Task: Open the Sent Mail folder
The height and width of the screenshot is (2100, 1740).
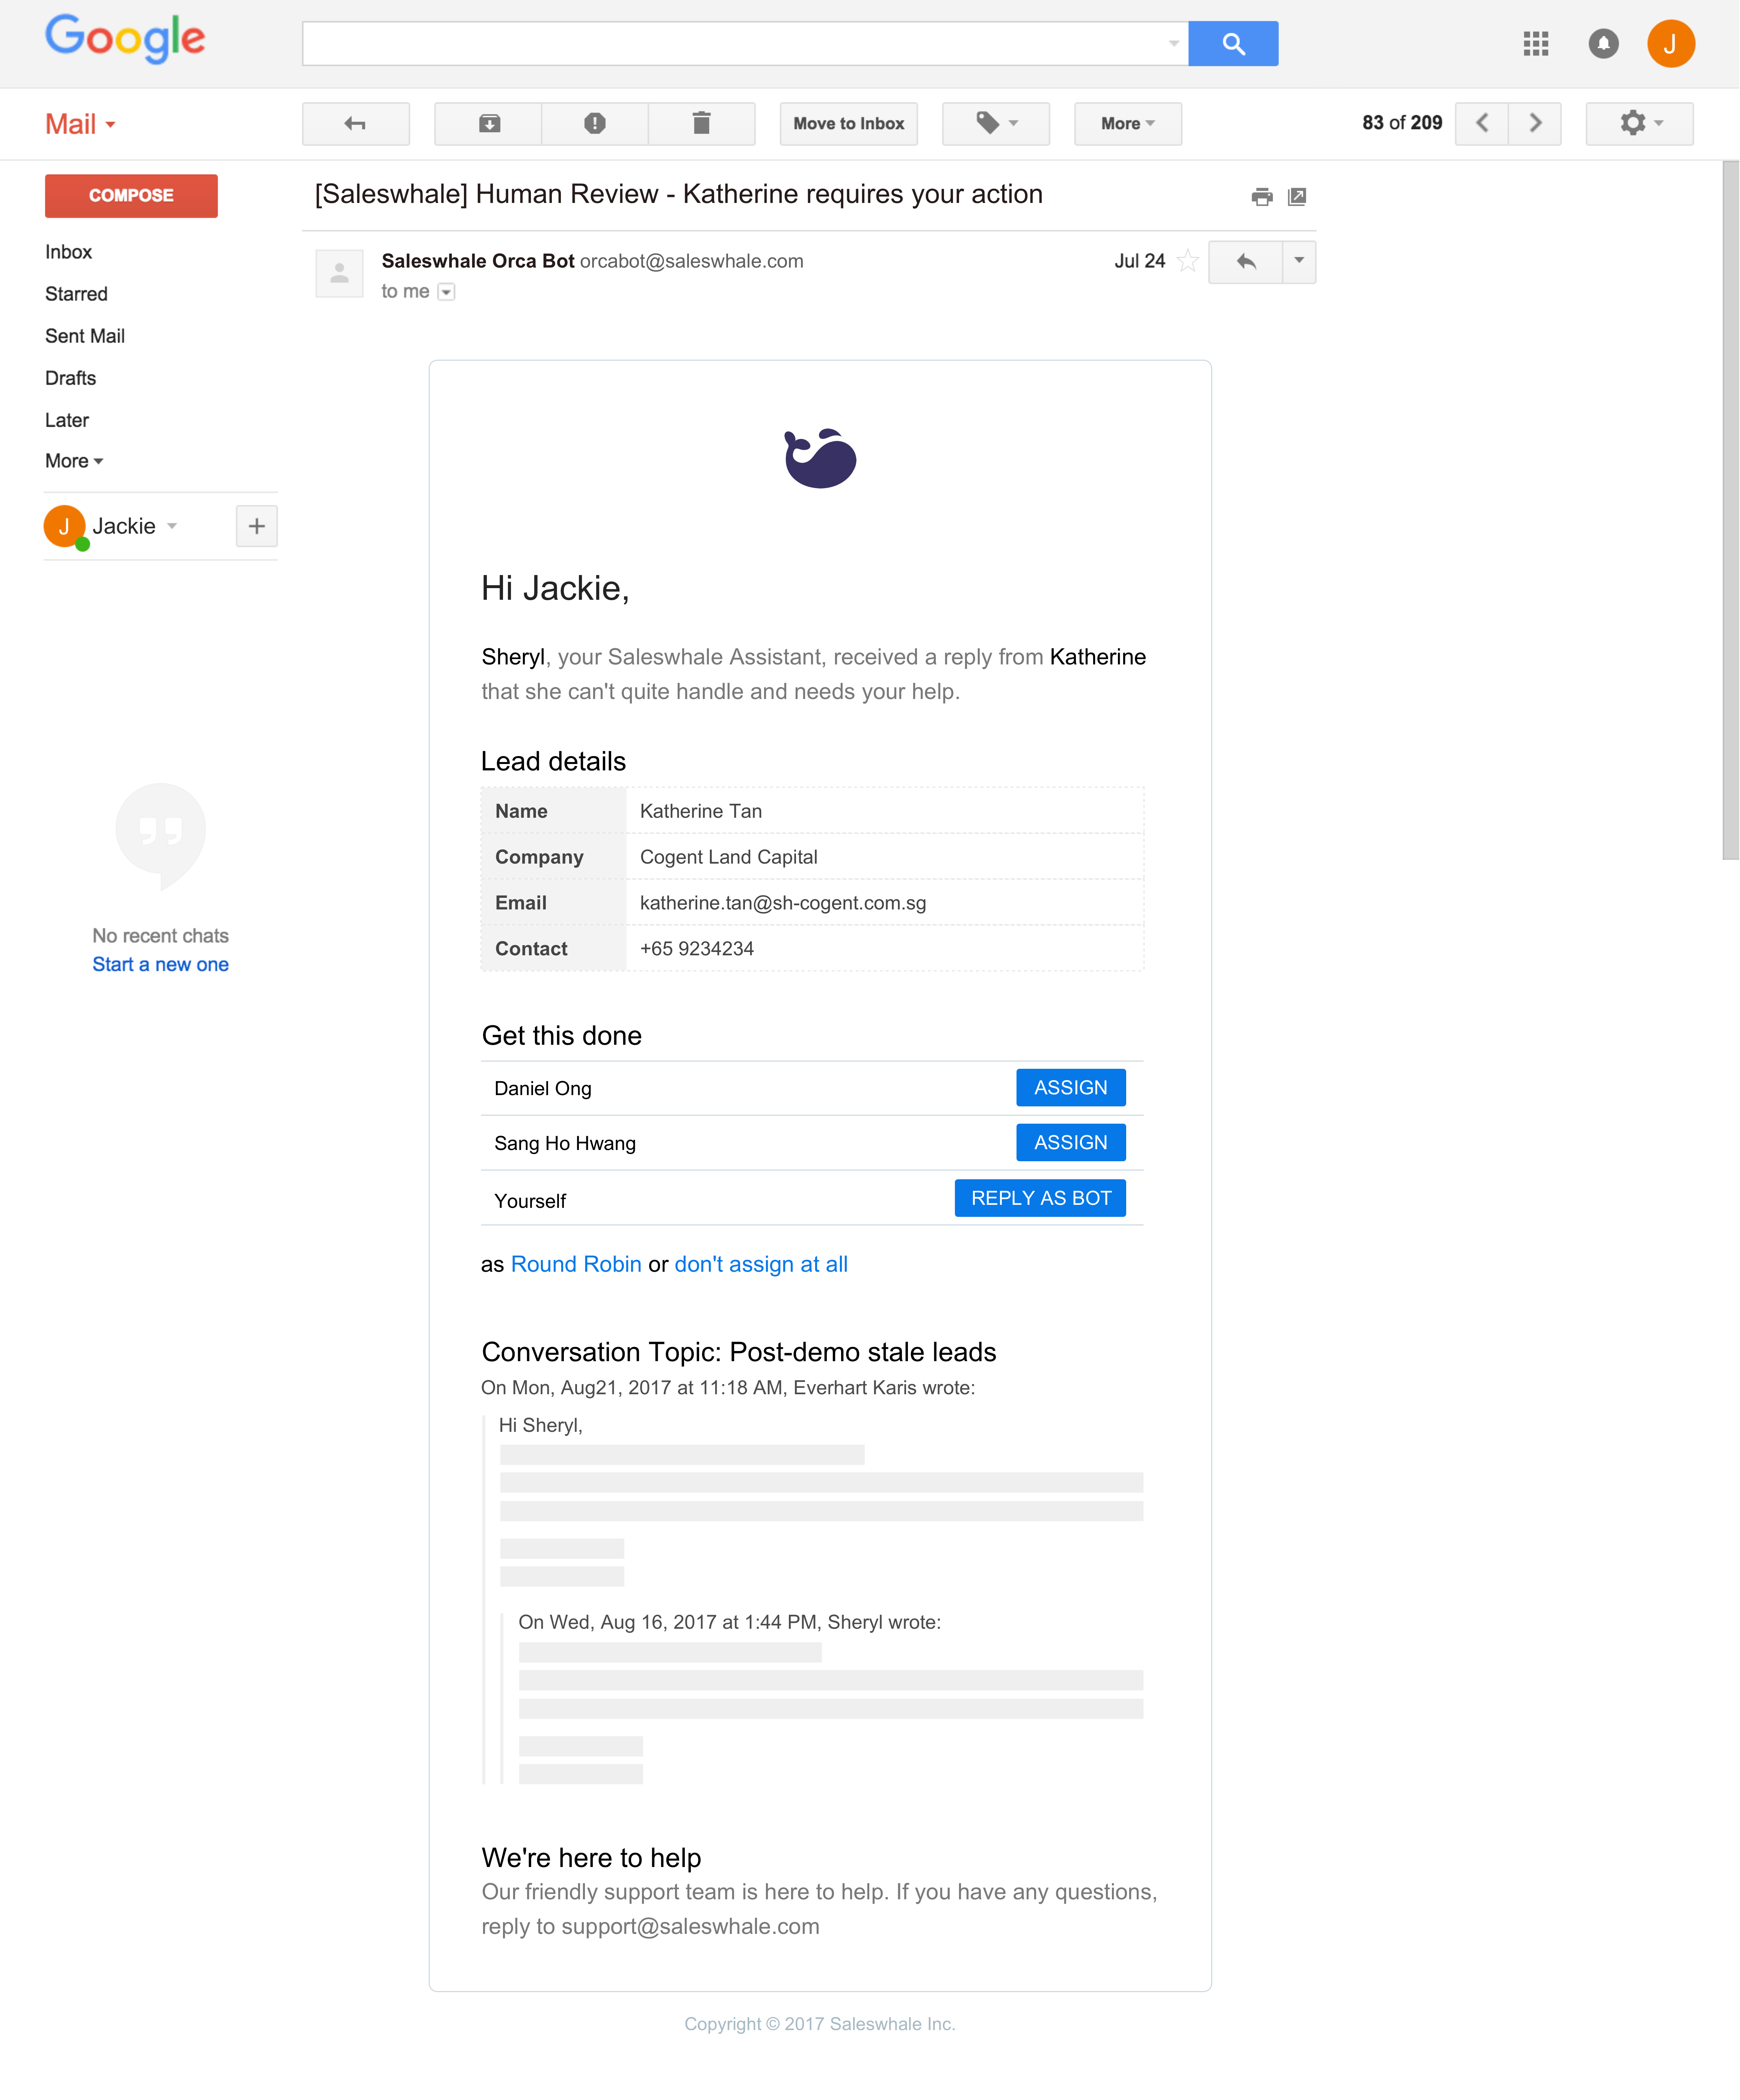Action: click(x=85, y=336)
